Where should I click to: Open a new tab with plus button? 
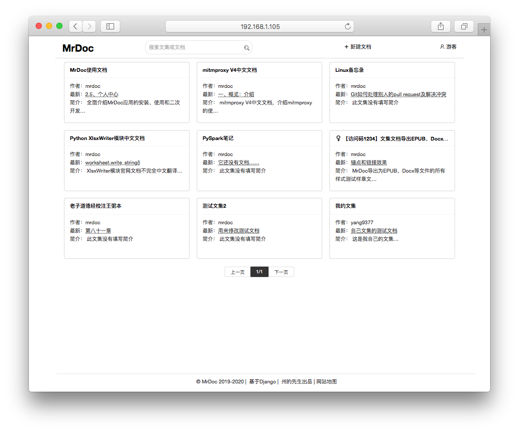[484, 30]
